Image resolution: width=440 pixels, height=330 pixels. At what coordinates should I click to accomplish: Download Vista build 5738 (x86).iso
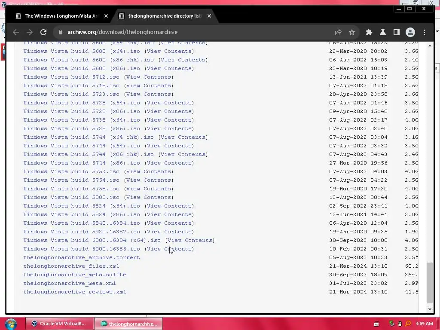[82, 128]
